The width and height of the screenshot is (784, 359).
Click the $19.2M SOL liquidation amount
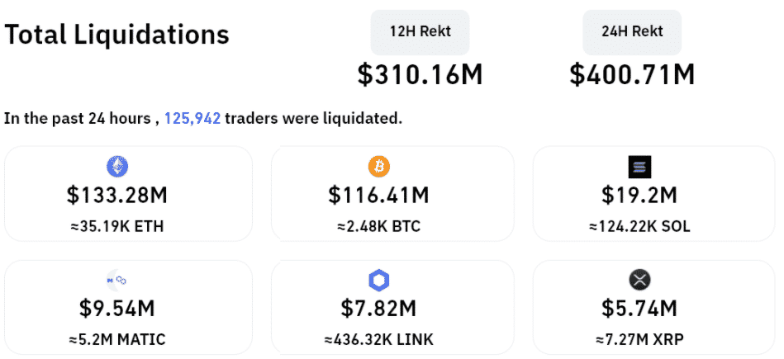(639, 196)
